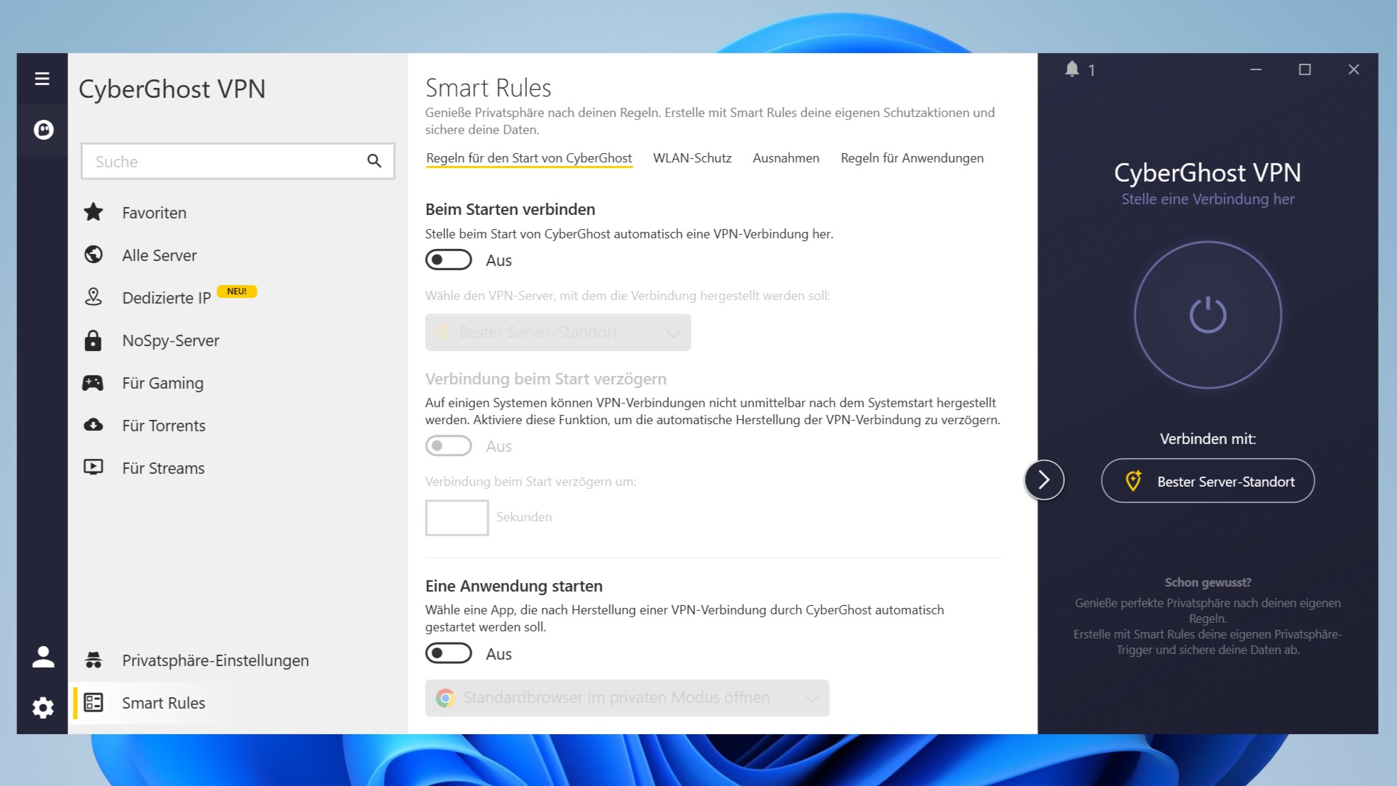Screen dimensions: 1397x786
Task: Maximize the CyberGhost window
Action: click(1305, 70)
